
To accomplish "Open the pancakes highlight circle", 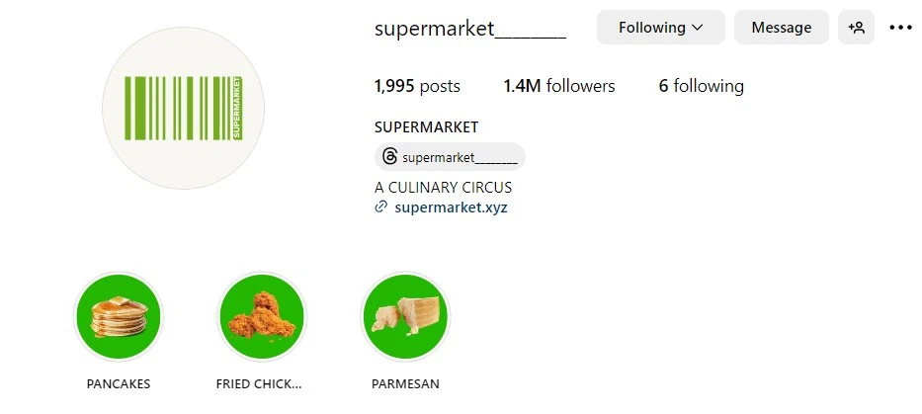I will [x=119, y=317].
